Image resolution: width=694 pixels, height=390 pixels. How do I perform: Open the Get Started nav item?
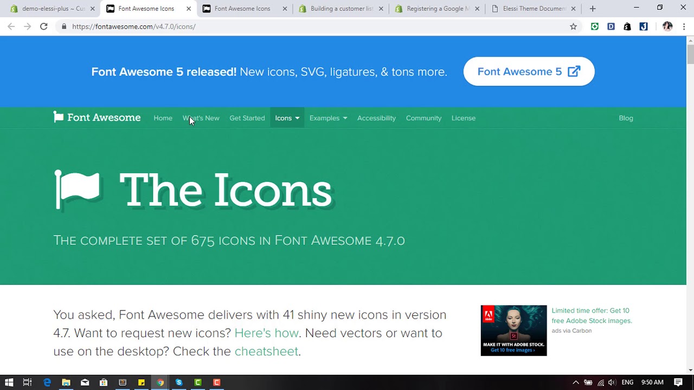[x=247, y=118]
